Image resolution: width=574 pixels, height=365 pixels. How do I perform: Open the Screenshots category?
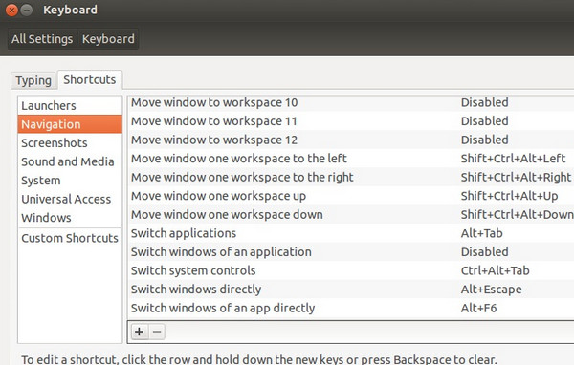[70, 143]
